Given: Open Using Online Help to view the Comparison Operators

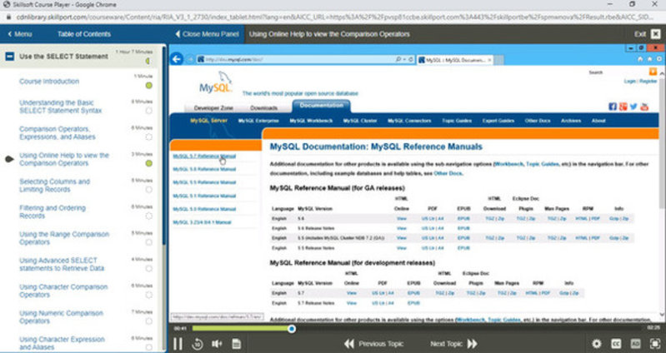Looking at the screenshot, I should [64, 159].
